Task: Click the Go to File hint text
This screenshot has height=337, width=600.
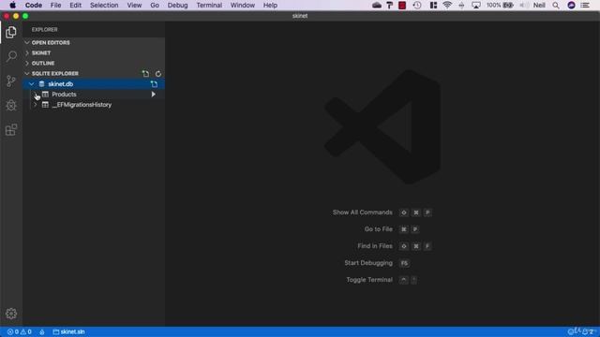Action: 379,229
